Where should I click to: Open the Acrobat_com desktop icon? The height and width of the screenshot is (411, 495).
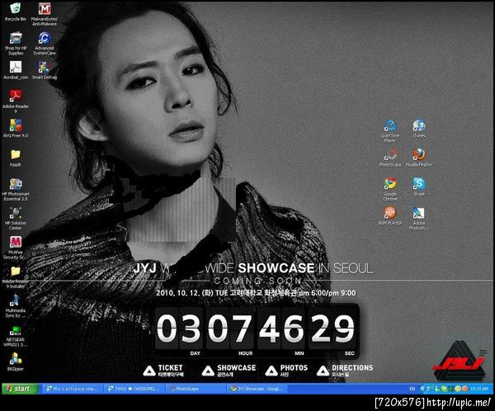coord(16,70)
